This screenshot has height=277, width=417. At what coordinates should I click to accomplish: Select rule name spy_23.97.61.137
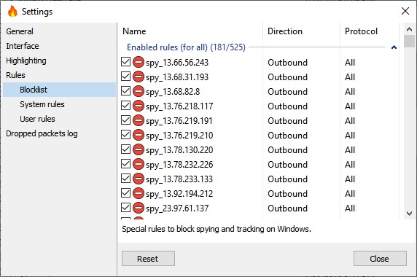pos(177,208)
